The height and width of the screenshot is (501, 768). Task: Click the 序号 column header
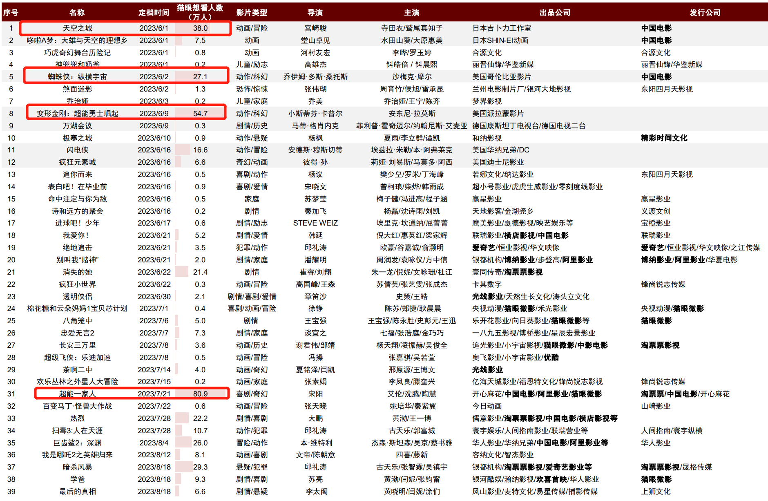tap(11, 13)
